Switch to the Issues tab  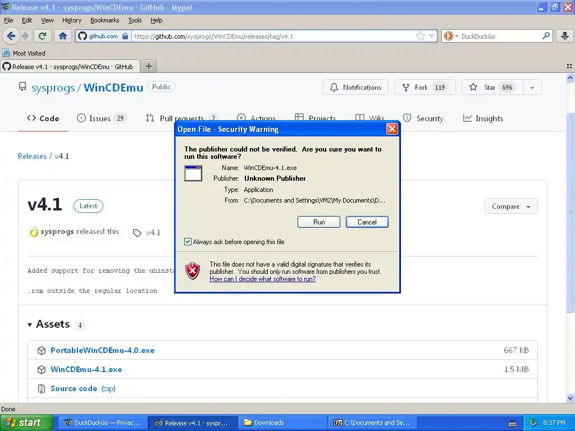point(101,118)
